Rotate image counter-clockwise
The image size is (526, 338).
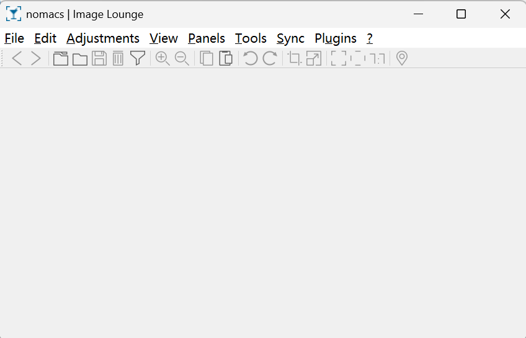click(x=250, y=58)
